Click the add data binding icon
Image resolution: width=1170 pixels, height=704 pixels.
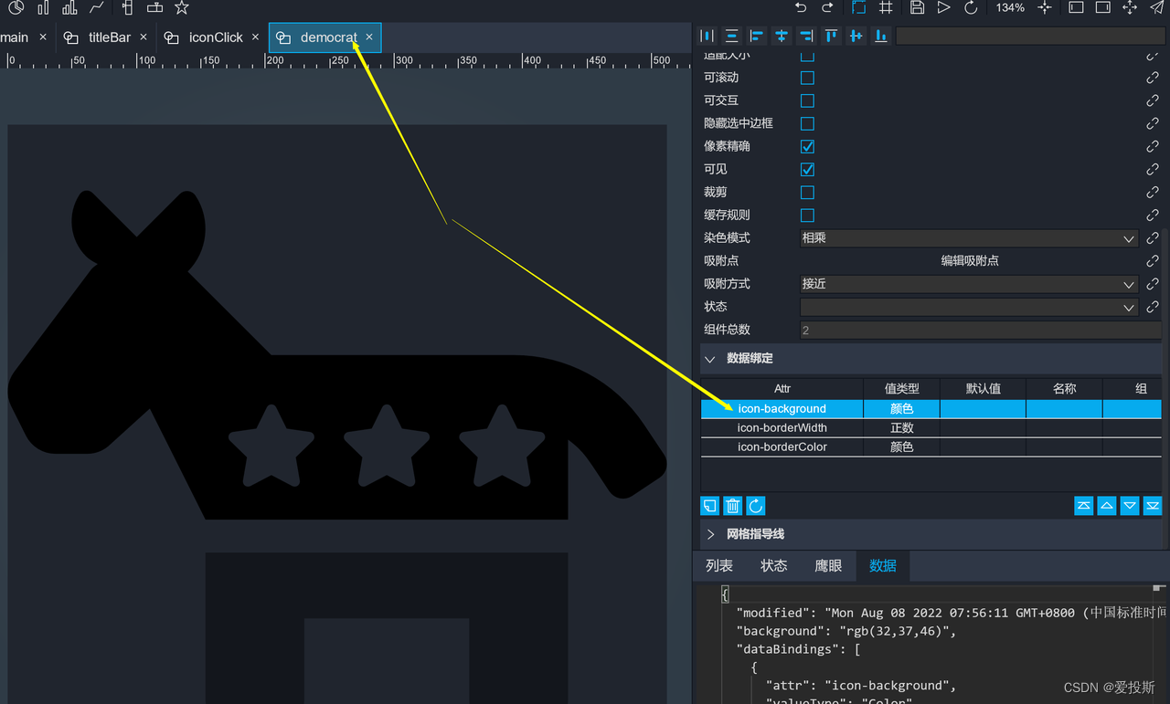pos(709,506)
